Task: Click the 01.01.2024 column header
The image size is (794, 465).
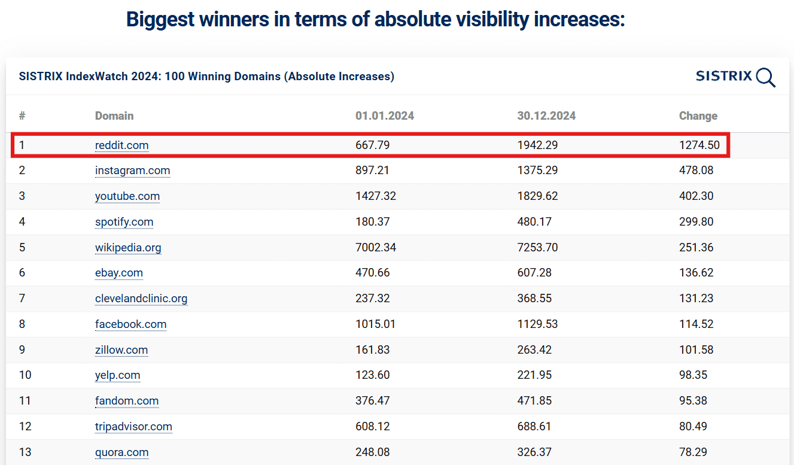Action: pos(385,116)
